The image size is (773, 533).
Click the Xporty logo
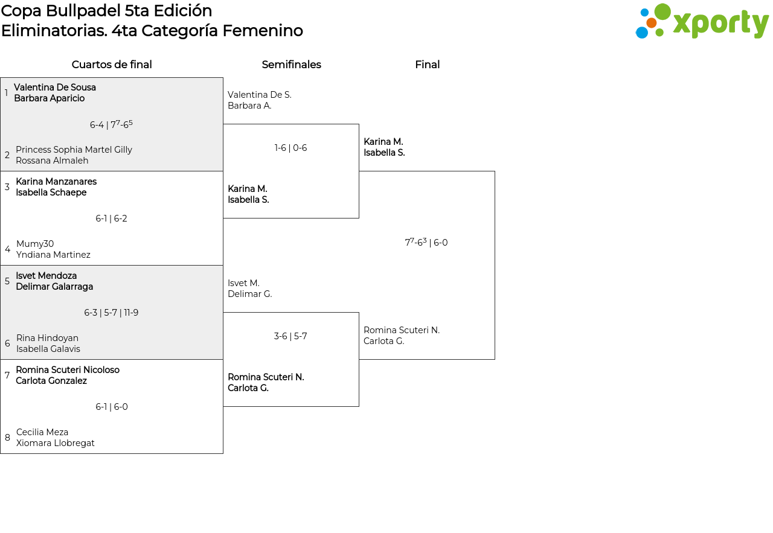(x=702, y=22)
